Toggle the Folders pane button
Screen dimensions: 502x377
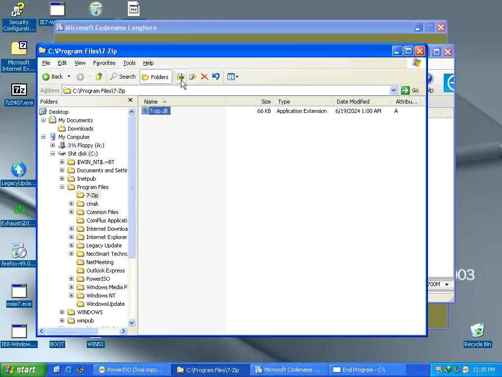point(155,77)
